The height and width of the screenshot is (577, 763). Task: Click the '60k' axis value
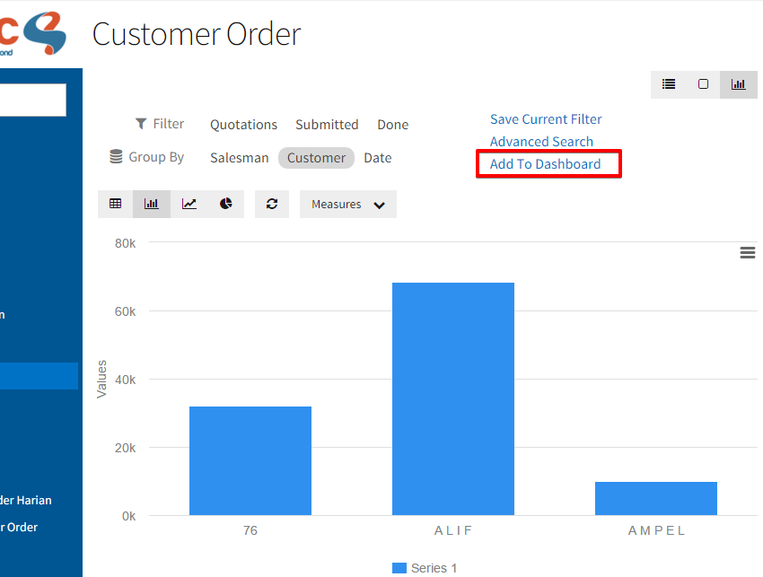(125, 311)
